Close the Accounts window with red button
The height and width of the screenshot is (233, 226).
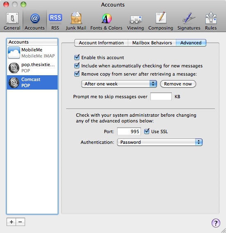coord(6,5)
